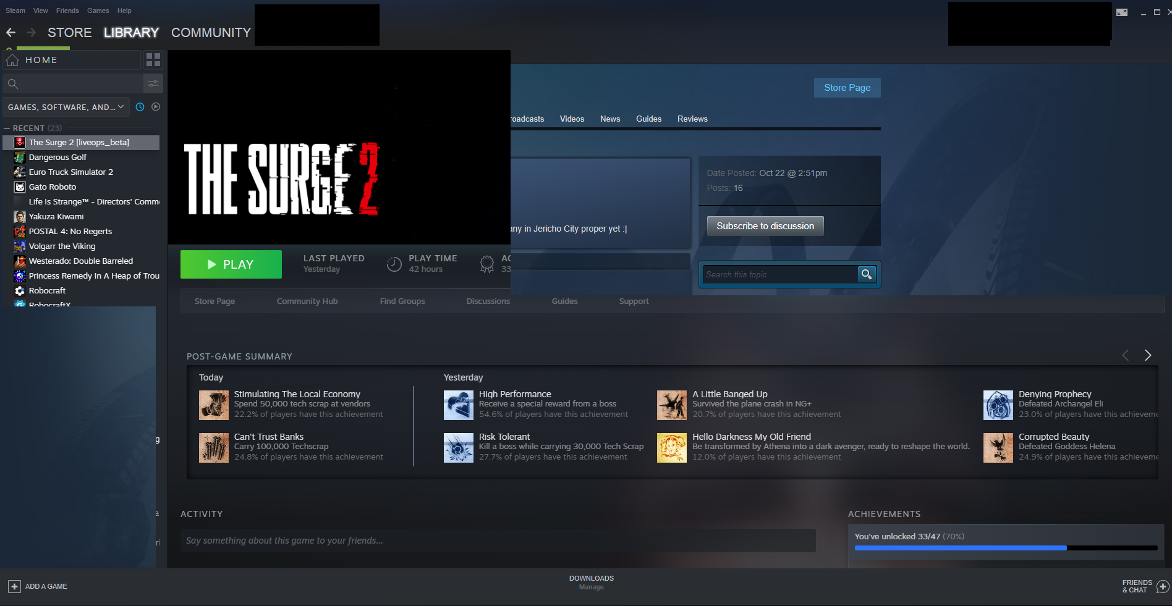Open the Help menu
The height and width of the screenshot is (606, 1172).
tap(124, 11)
